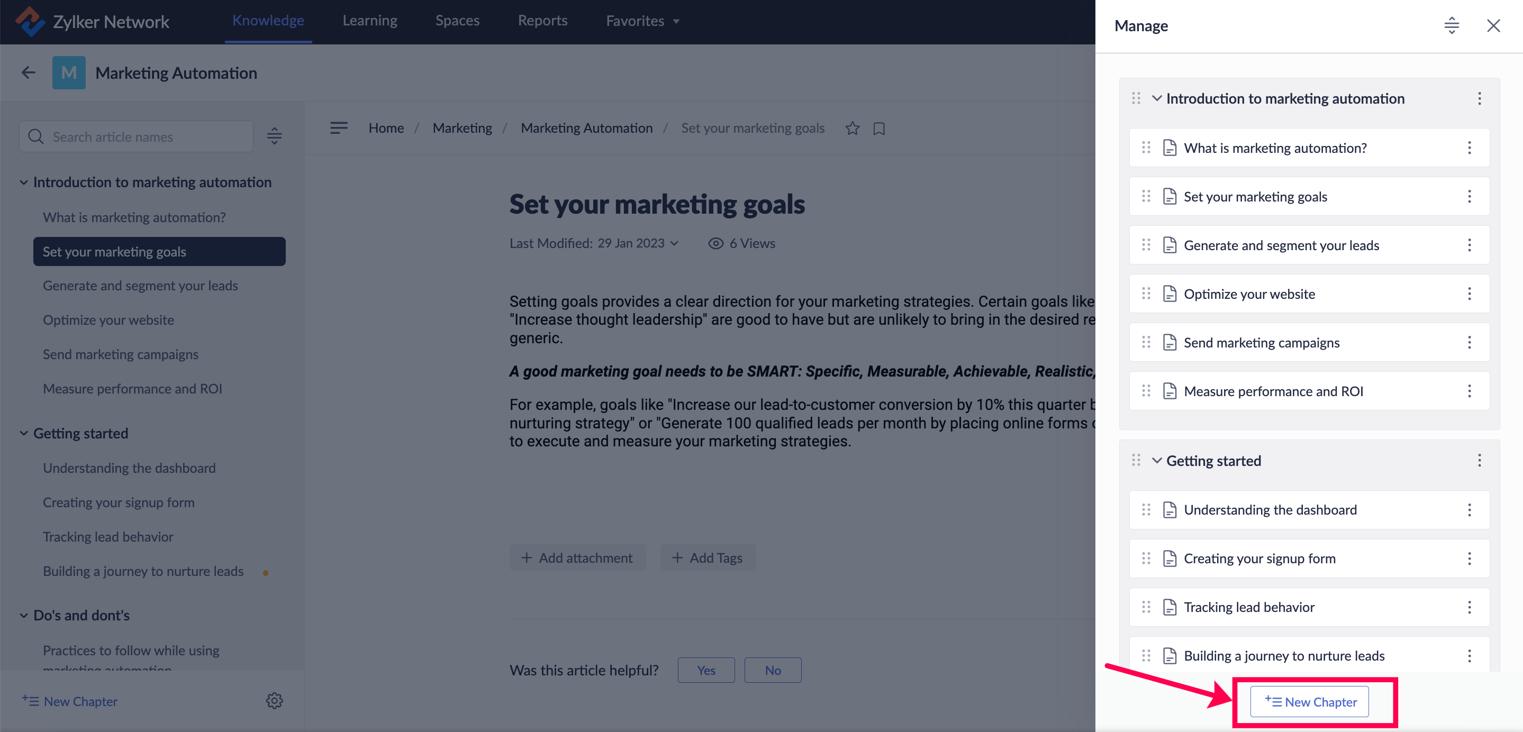Switch to the Learning tab
1523x732 pixels.
(369, 21)
